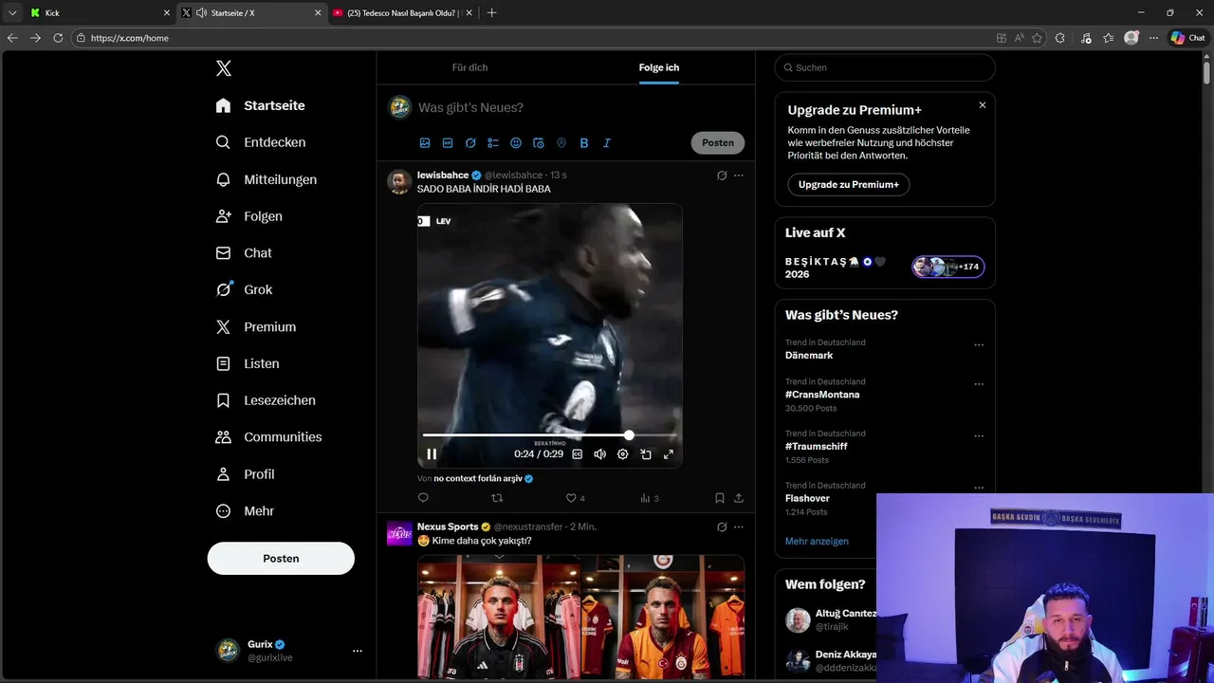
Task: Open Grok actions on lewisbahce post
Action: [722, 175]
